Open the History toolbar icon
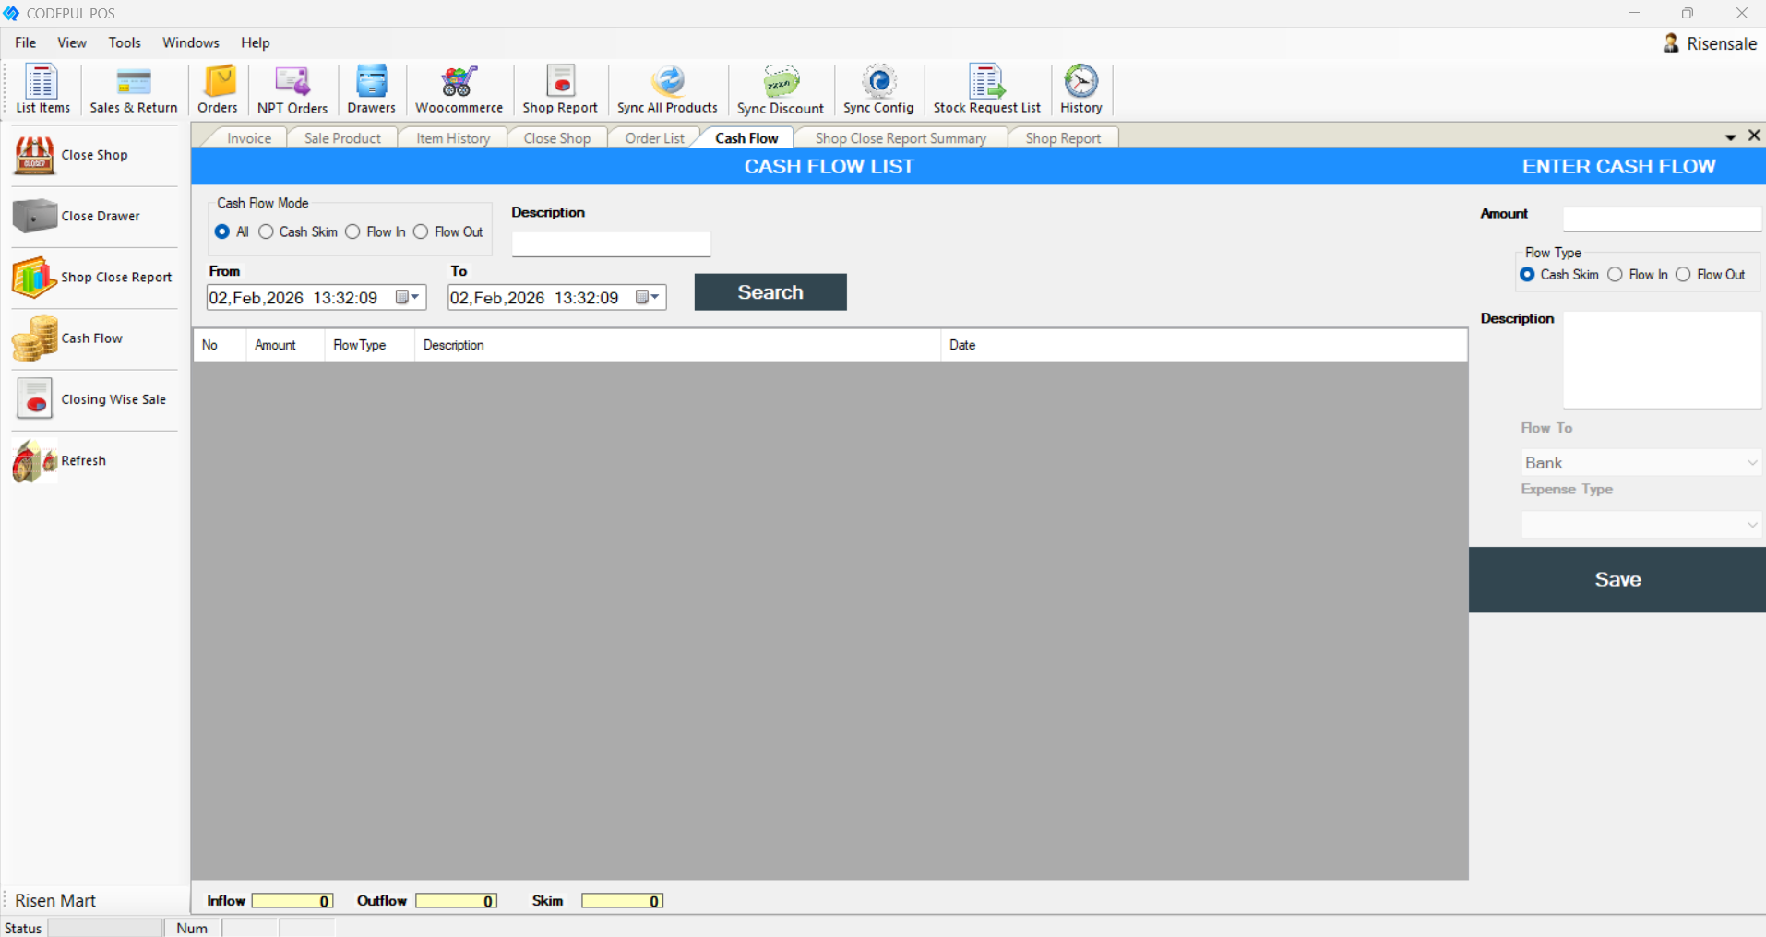The image size is (1766, 937). tap(1080, 89)
